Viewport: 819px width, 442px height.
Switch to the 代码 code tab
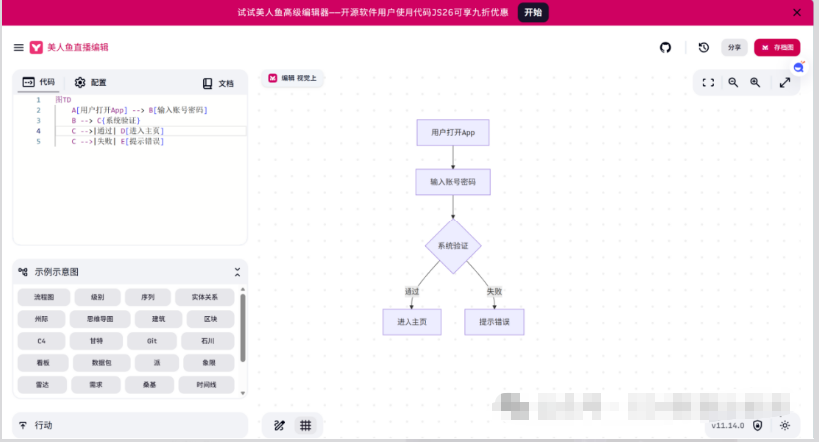[39, 82]
